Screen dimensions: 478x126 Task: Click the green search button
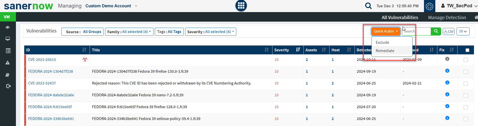[436, 31]
